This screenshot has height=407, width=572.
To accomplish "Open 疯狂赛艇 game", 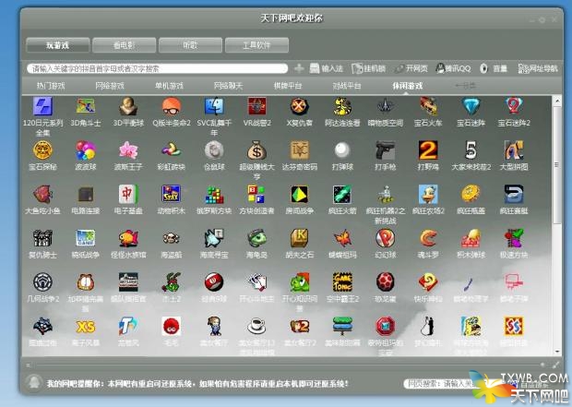I will (514, 194).
